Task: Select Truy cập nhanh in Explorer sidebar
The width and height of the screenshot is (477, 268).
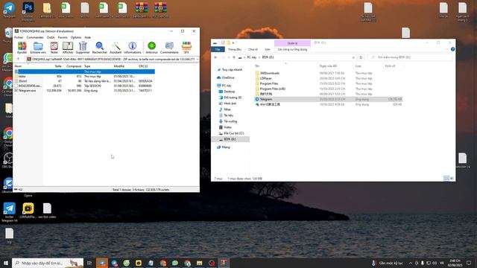Action: pos(232,69)
